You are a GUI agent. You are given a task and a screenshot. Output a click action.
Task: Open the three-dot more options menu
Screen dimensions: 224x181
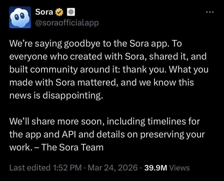click(210, 12)
